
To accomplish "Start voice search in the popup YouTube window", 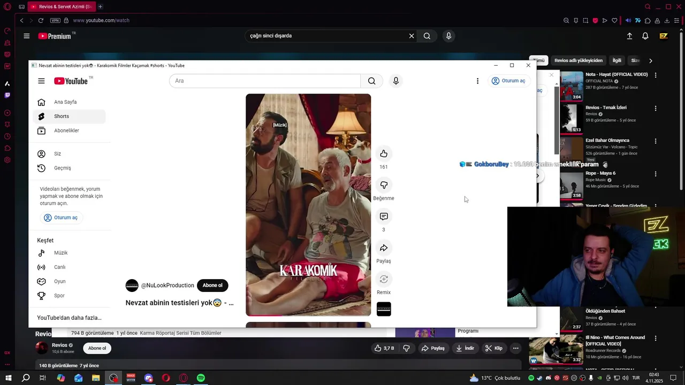I will pos(396,81).
